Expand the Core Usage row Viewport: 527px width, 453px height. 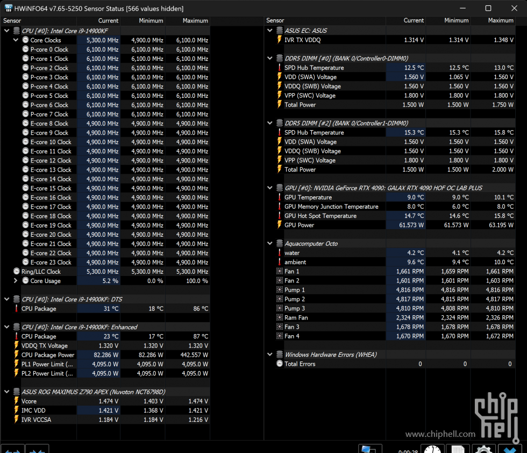tap(16, 280)
